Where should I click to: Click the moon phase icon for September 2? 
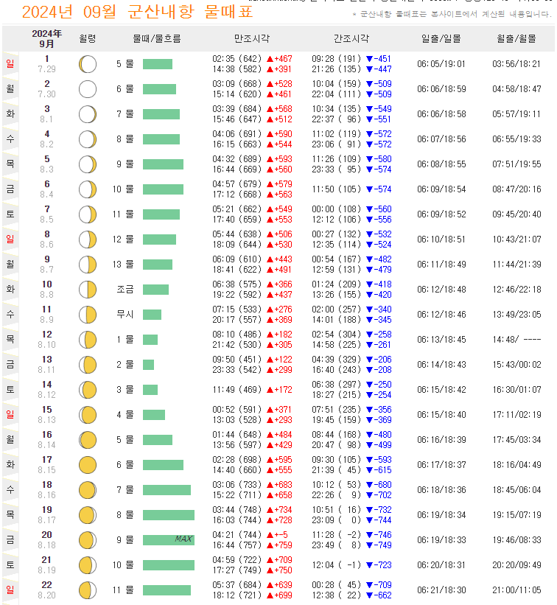pos(88,89)
